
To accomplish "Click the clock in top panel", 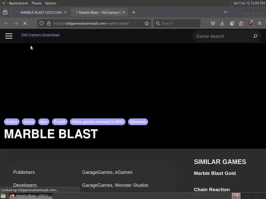I will (x=249, y=3).
